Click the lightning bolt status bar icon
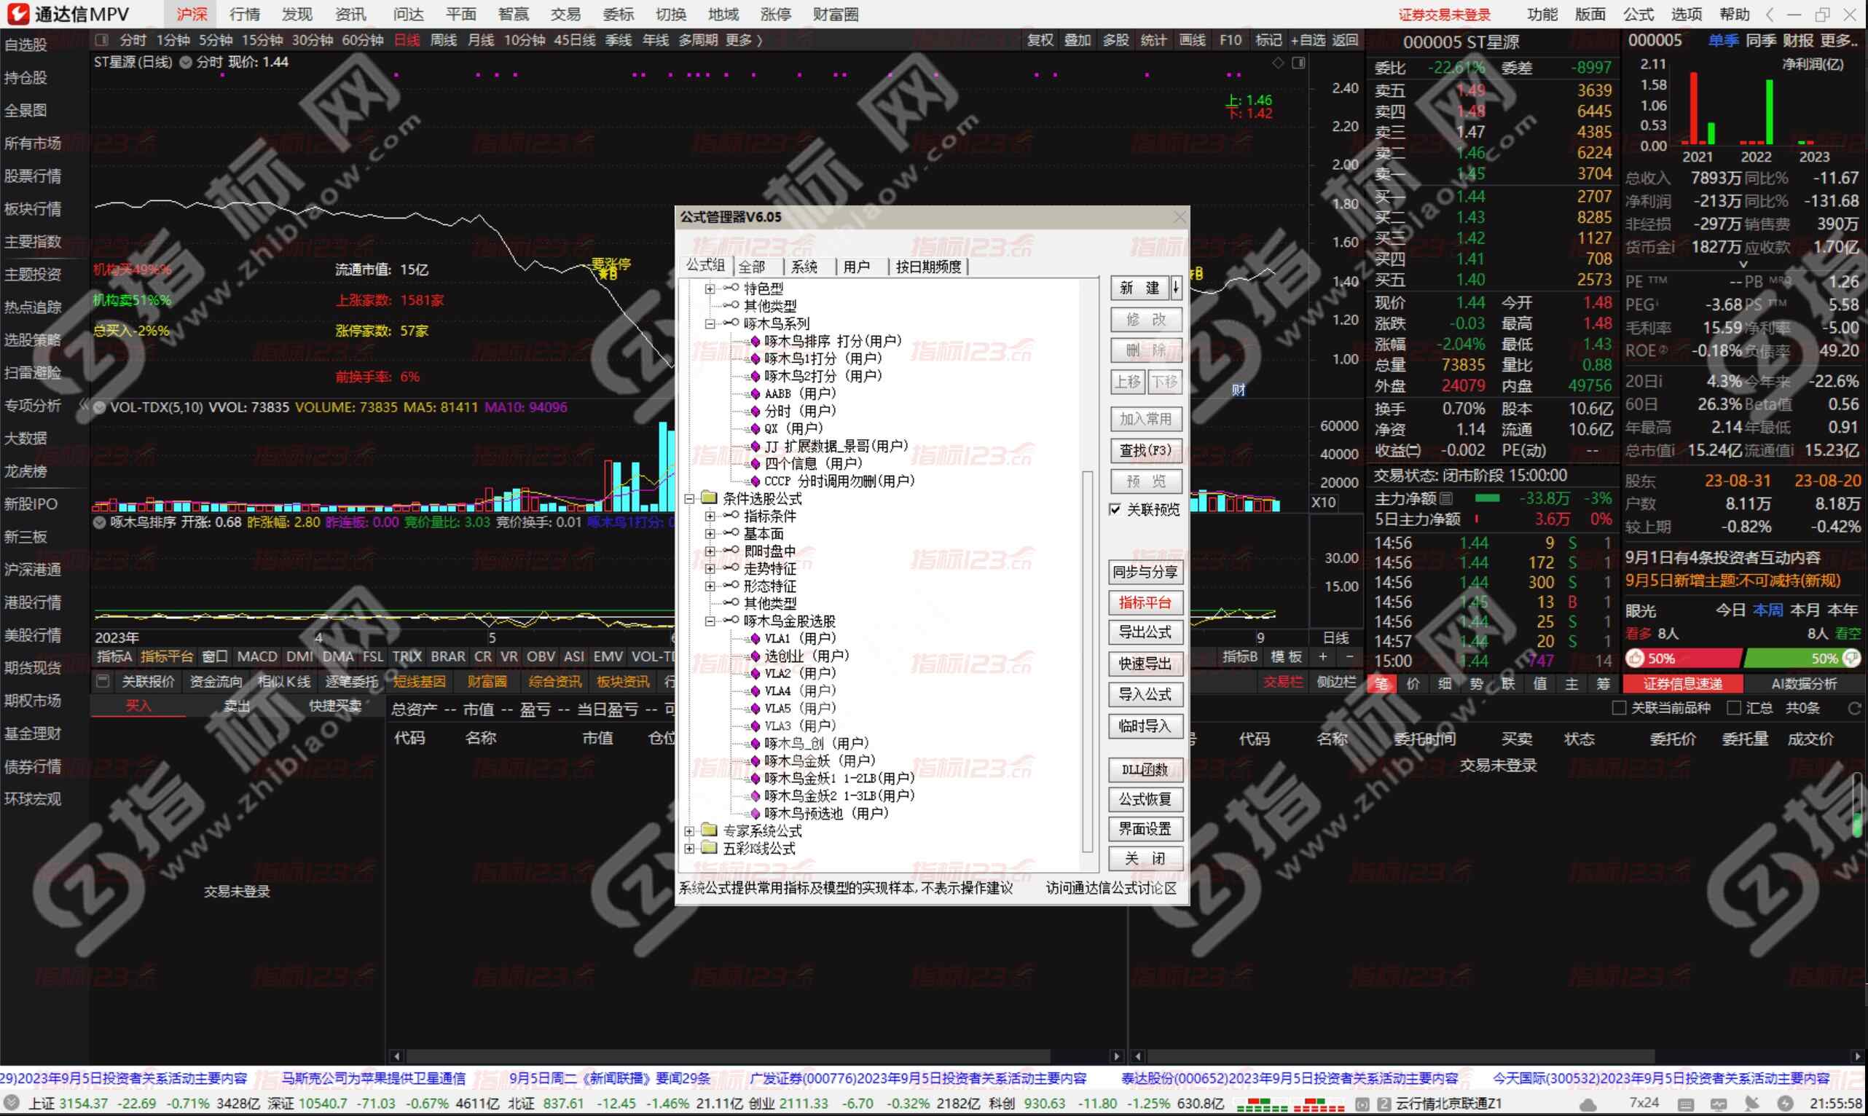This screenshot has width=1868, height=1116. (x=1785, y=1104)
